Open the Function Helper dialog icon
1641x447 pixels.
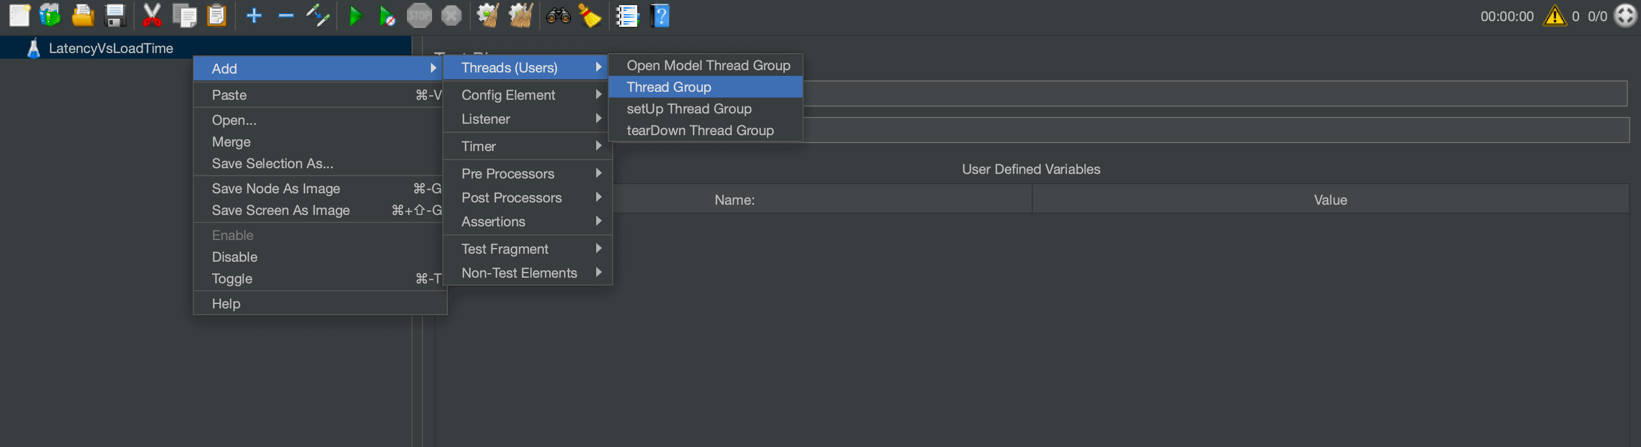pyautogui.click(x=627, y=15)
